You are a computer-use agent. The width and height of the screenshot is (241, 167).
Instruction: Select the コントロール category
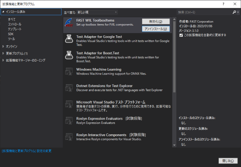click(15, 24)
